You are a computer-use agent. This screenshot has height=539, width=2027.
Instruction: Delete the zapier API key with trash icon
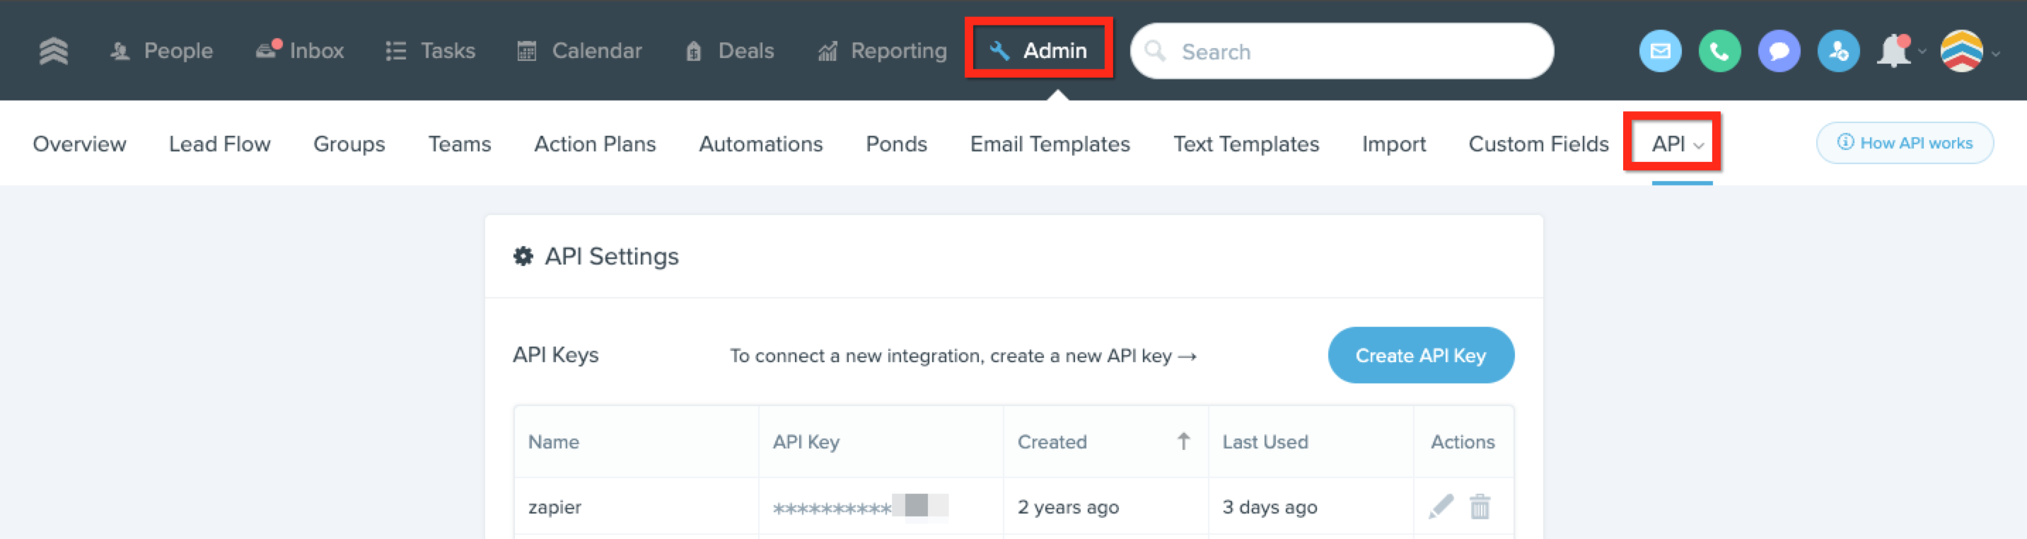(x=1480, y=506)
